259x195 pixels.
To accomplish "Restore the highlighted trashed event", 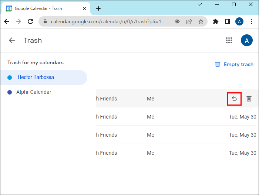I will click(x=234, y=99).
